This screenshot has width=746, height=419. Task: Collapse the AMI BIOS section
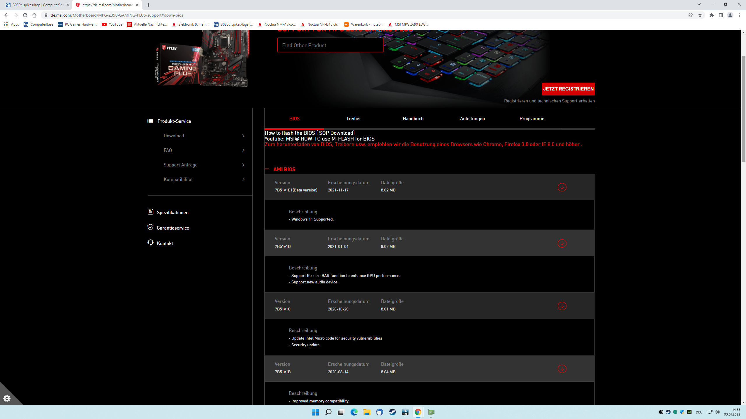[268, 169]
